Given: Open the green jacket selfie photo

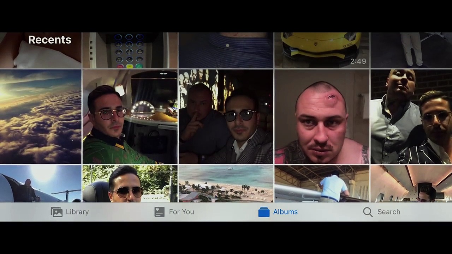Looking at the screenshot, I should pos(130,117).
